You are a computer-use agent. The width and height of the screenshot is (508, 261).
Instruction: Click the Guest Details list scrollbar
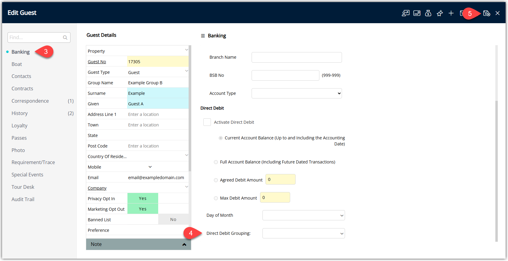(190, 108)
